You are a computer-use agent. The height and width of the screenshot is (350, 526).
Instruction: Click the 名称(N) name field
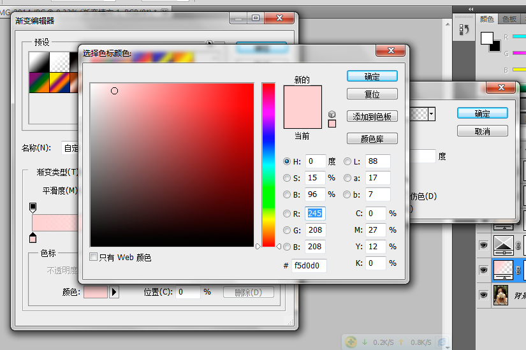(70, 148)
